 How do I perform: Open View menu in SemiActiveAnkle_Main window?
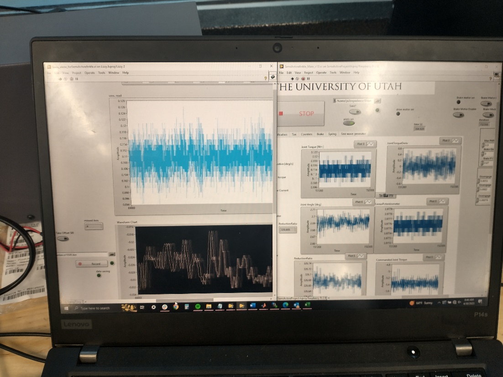298,73
